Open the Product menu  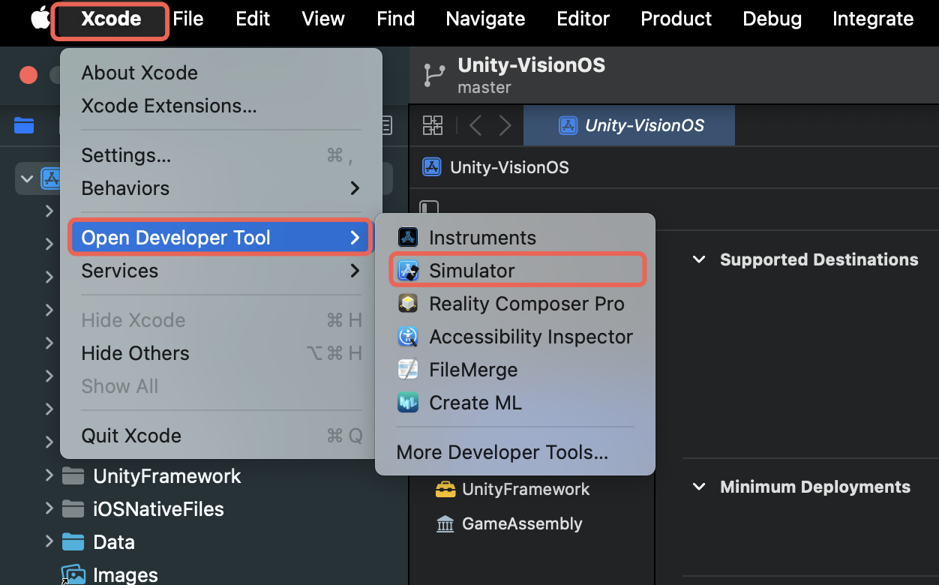pyautogui.click(x=676, y=19)
